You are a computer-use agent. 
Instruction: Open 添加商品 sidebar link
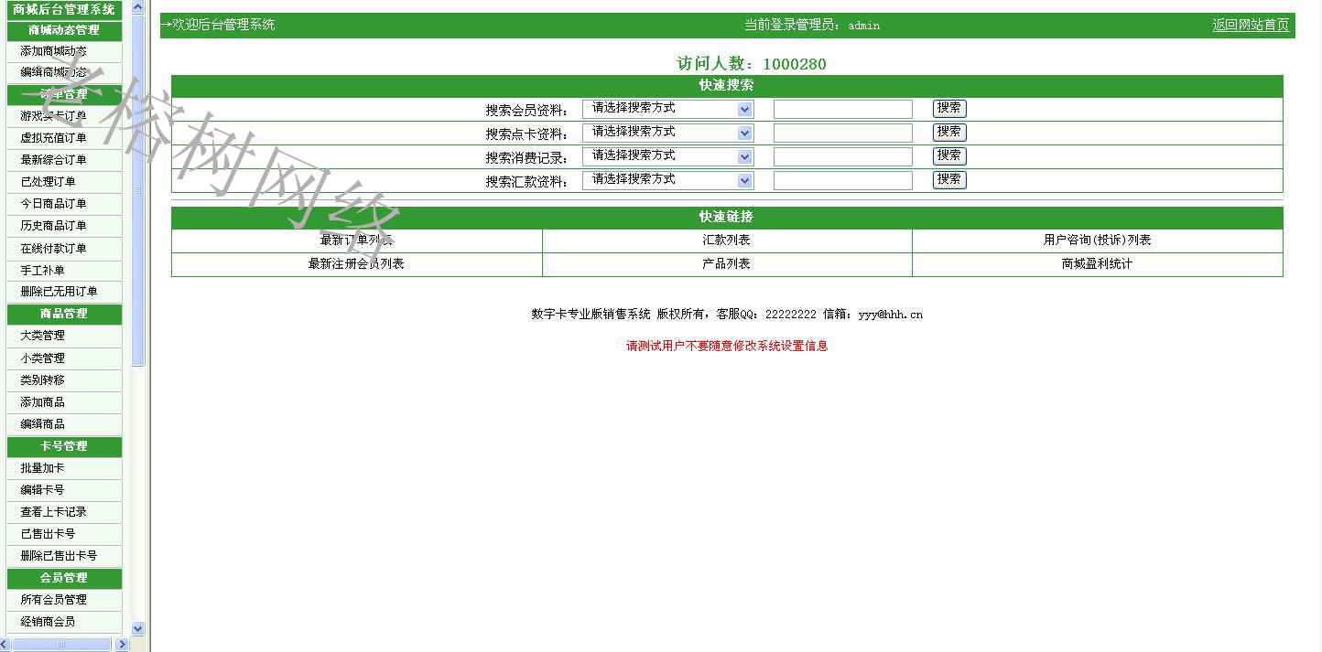tap(43, 402)
